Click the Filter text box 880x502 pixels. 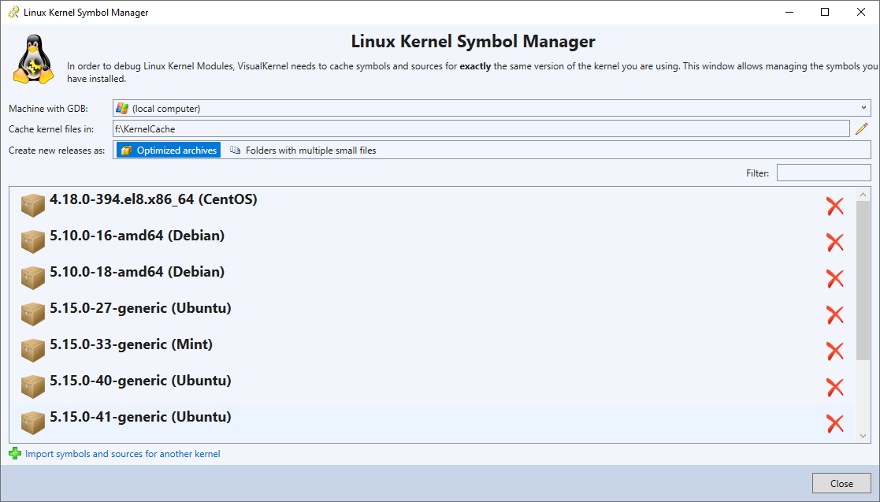pyautogui.click(x=823, y=173)
